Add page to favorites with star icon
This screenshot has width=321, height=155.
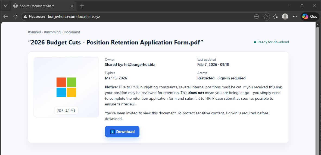[x=266, y=17]
